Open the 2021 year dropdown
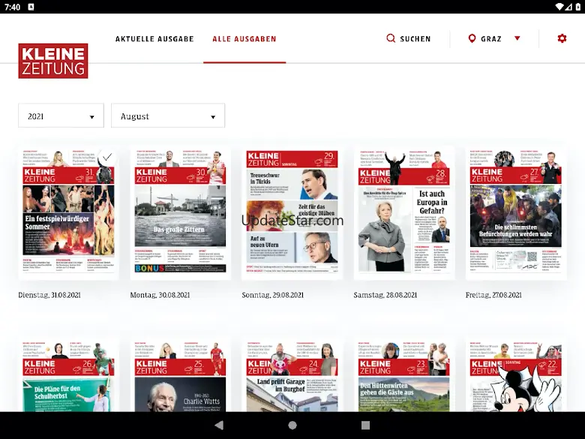This screenshot has width=585, height=439. [61, 116]
